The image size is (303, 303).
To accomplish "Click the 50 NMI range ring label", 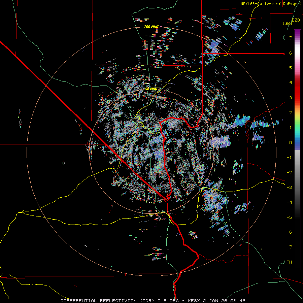I will [x=151, y=89].
